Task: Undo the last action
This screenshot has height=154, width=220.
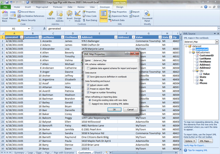Action: click(x=11, y=2)
